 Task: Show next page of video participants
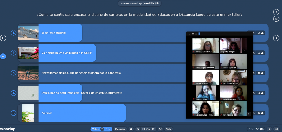tap(249, 114)
